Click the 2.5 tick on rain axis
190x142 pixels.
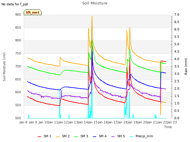tap(177, 81)
